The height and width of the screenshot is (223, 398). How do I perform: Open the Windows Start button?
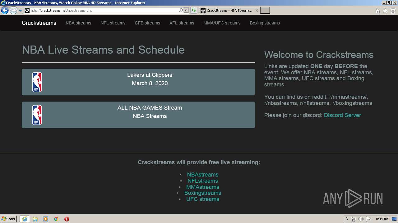(x=9, y=219)
